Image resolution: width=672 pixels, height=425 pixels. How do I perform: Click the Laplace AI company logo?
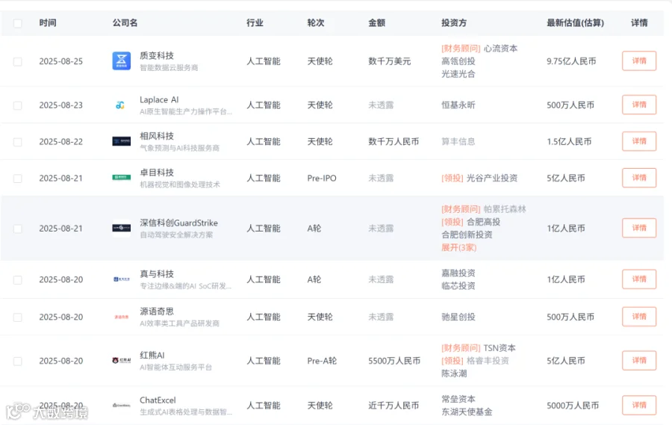click(x=121, y=105)
